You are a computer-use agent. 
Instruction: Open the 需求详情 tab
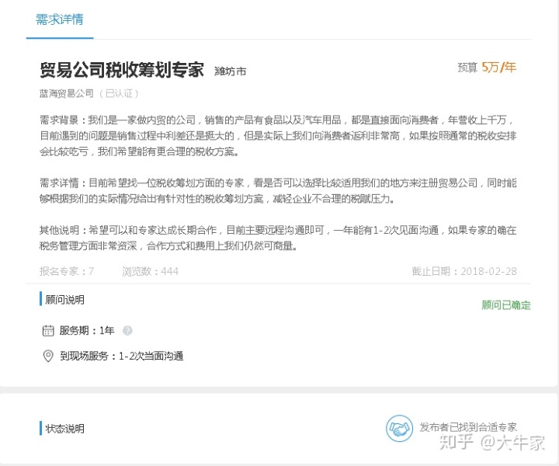pyautogui.click(x=60, y=19)
